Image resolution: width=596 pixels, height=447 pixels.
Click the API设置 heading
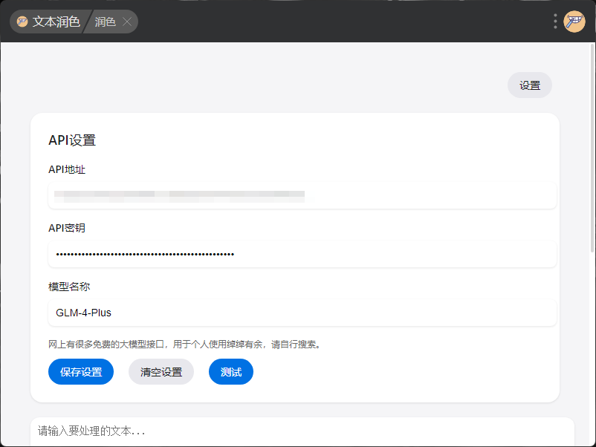[72, 140]
